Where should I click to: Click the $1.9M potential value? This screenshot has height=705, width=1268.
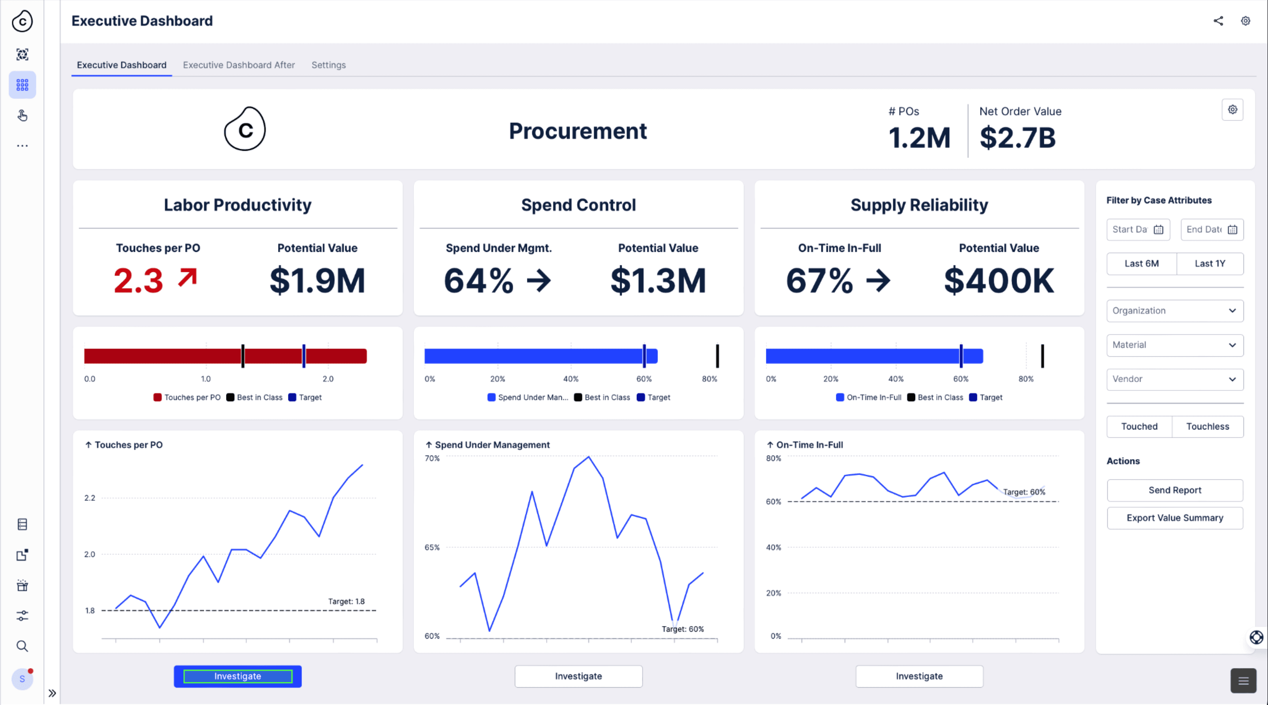tap(318, 281)
